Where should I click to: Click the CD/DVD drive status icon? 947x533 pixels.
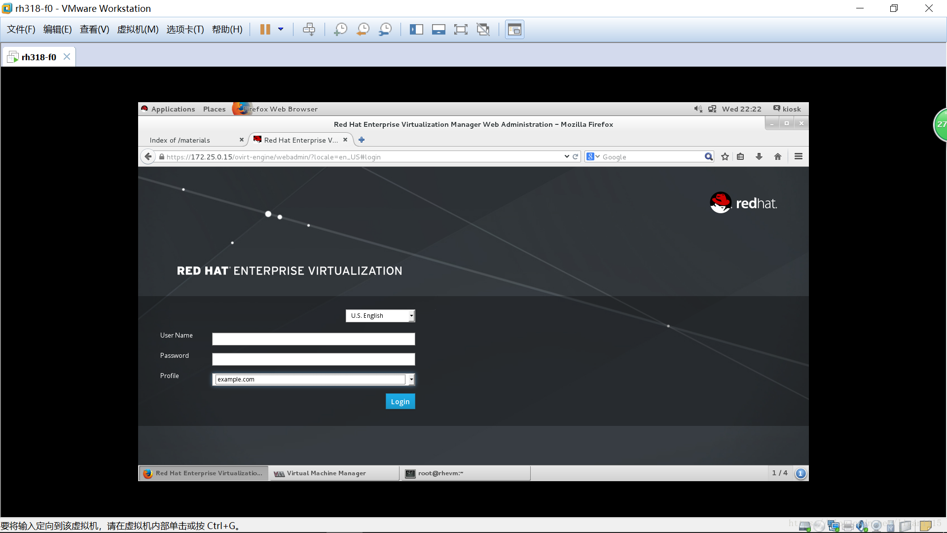click(x=819, y=526)
